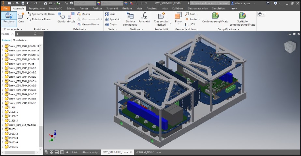301x156 pixels.
Task: Select the Giunto joint tool
Action: pos(61,17)
